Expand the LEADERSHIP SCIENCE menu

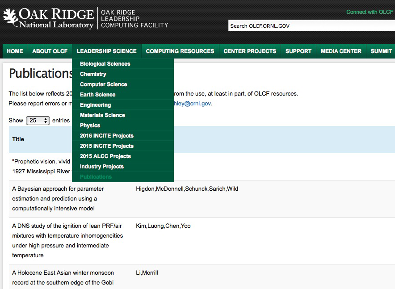106,51
